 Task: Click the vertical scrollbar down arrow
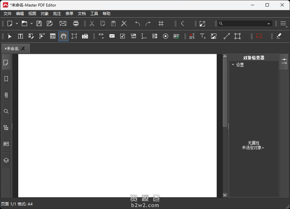[225, 195]
